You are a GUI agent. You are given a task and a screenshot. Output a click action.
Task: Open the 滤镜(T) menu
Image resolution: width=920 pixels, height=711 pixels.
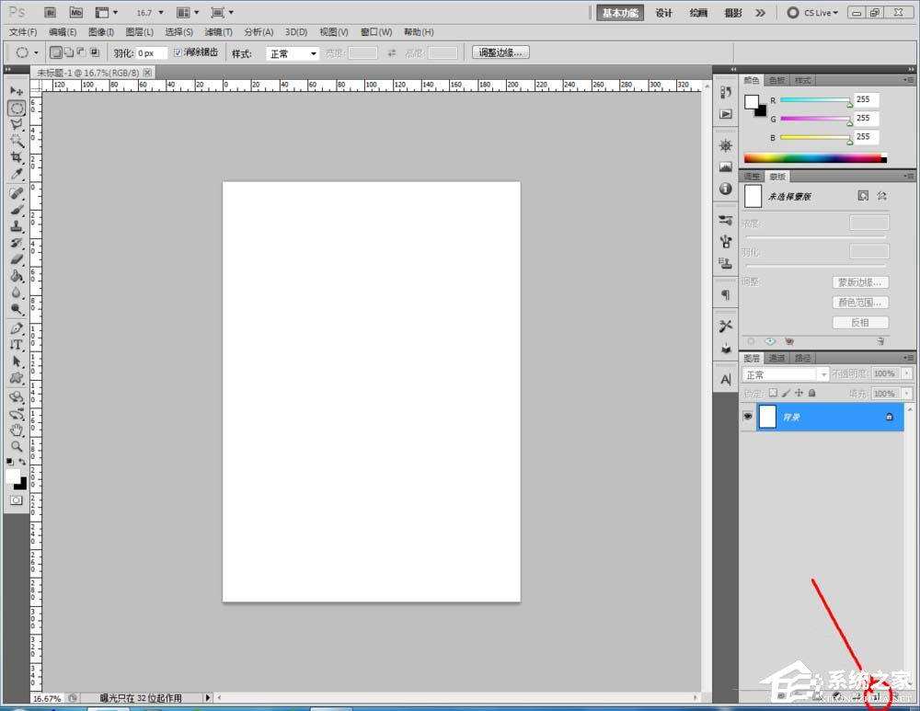pyautogui.click(x=217, y=32)
